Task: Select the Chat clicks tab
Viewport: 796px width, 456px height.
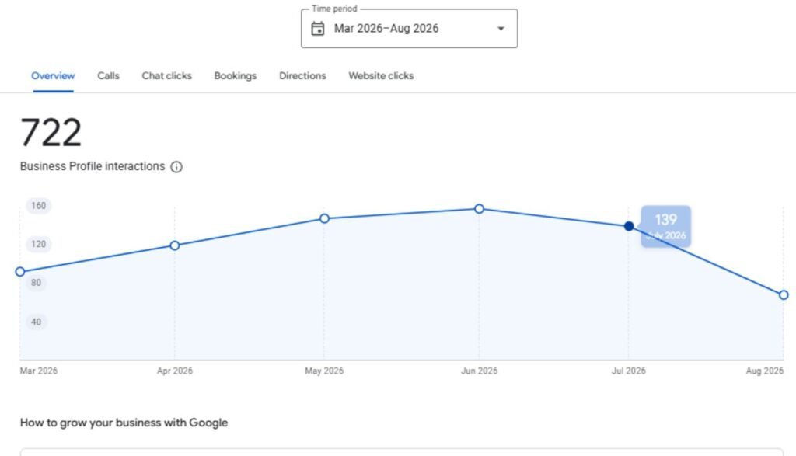Action: (166, 75)
